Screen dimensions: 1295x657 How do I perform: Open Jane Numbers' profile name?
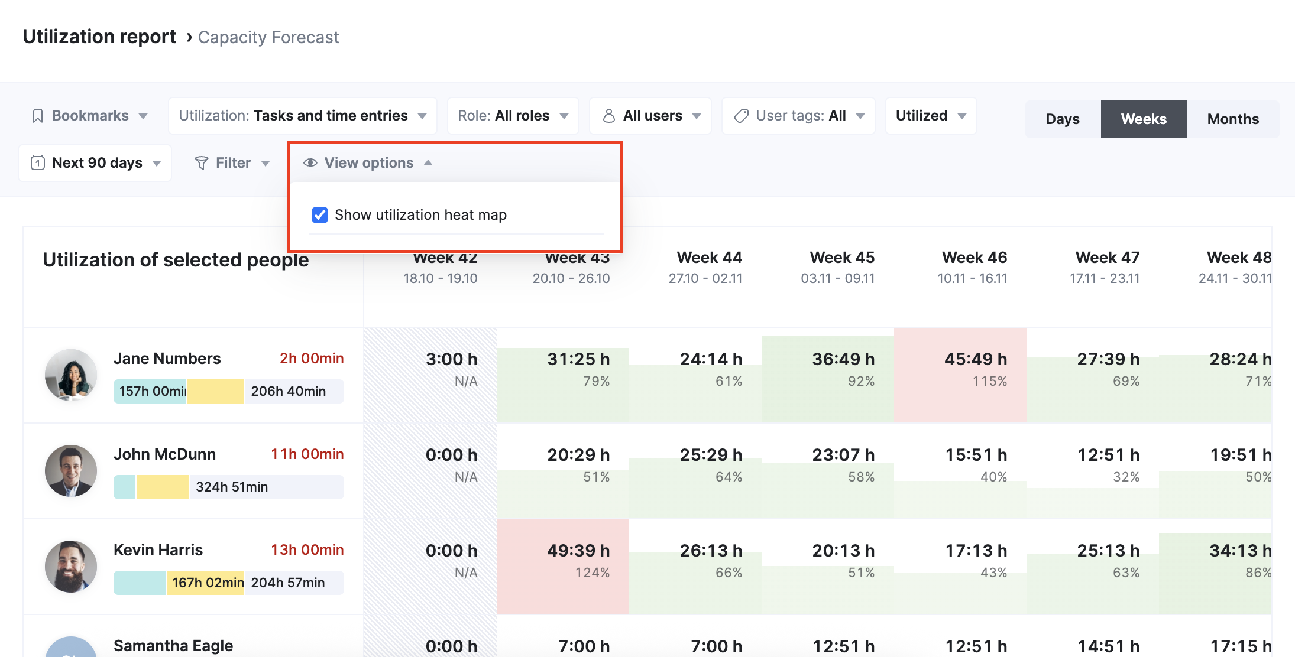coord(167,359)
